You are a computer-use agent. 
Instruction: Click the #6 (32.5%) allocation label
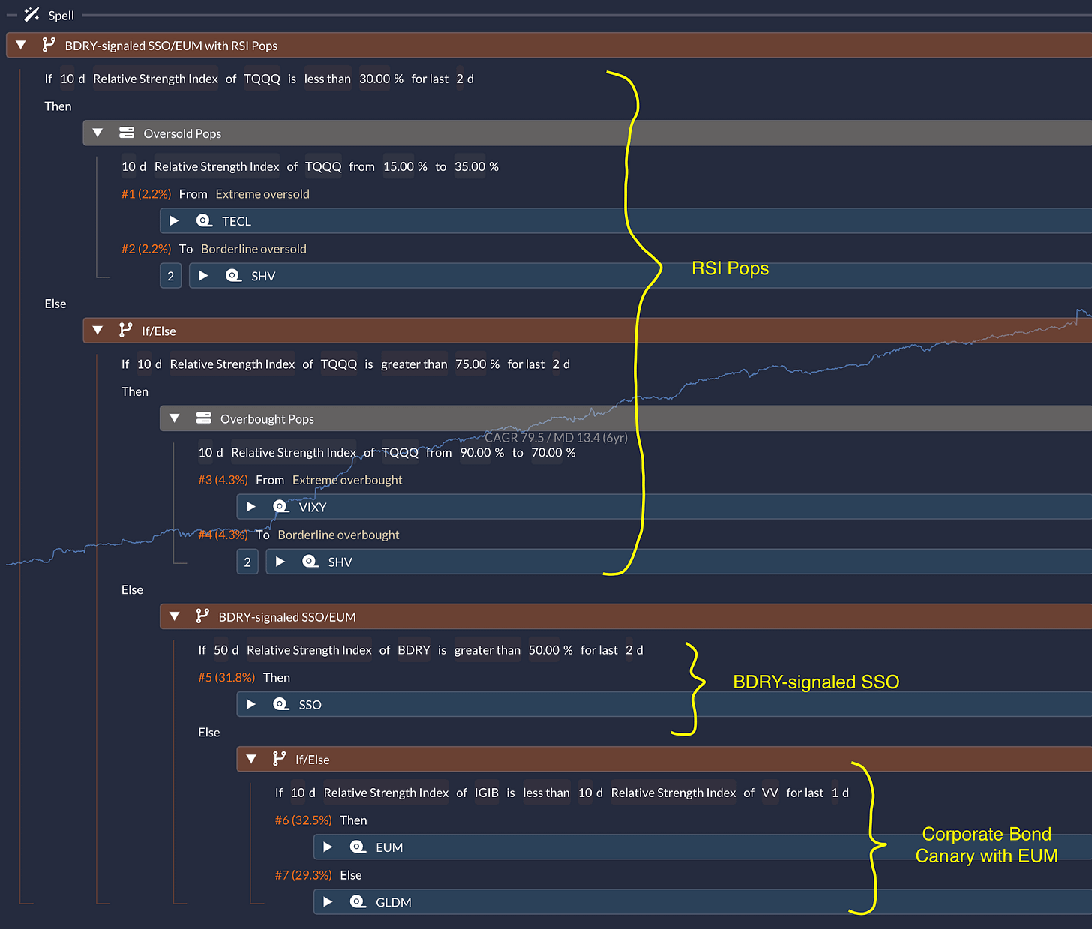coord(303,820)
